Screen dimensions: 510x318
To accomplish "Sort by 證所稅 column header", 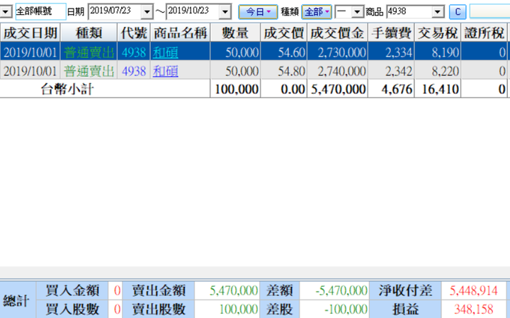I will 484,33.
